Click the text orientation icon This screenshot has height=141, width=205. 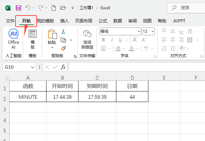coord(182,48)
